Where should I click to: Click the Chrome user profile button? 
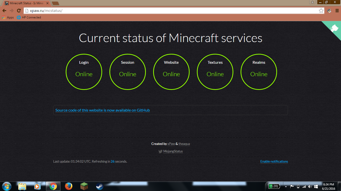[x=313, y=2]
